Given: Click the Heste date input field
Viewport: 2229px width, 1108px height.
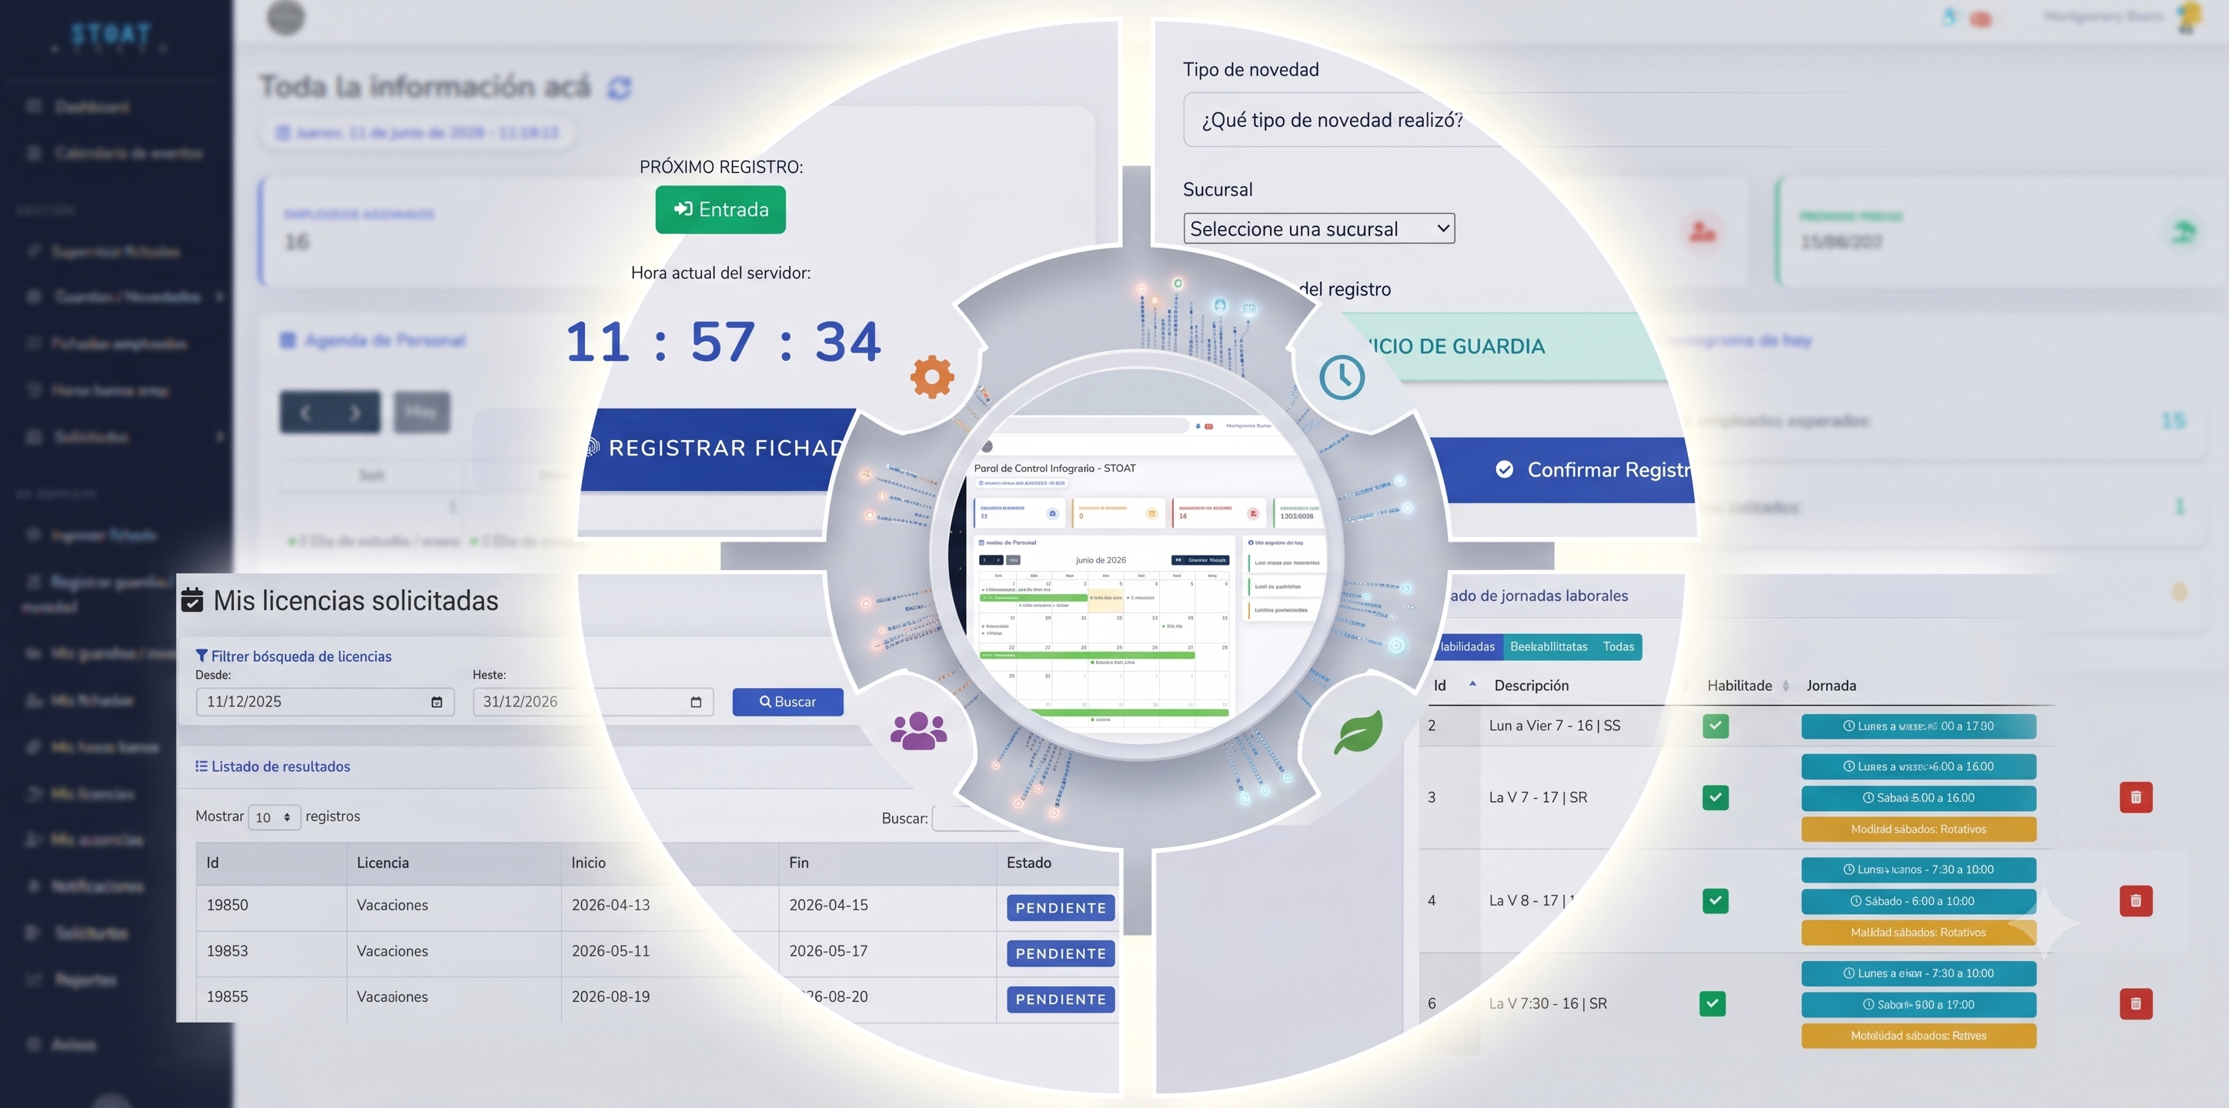Looking at the screenshot, I should 593,703.
